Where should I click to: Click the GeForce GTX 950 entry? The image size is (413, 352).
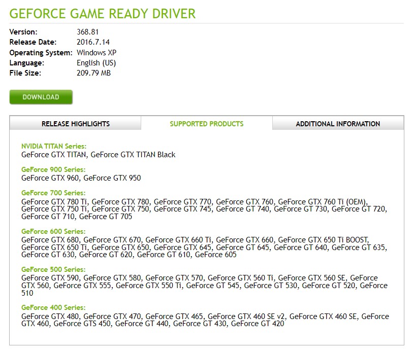coord(112,178)
